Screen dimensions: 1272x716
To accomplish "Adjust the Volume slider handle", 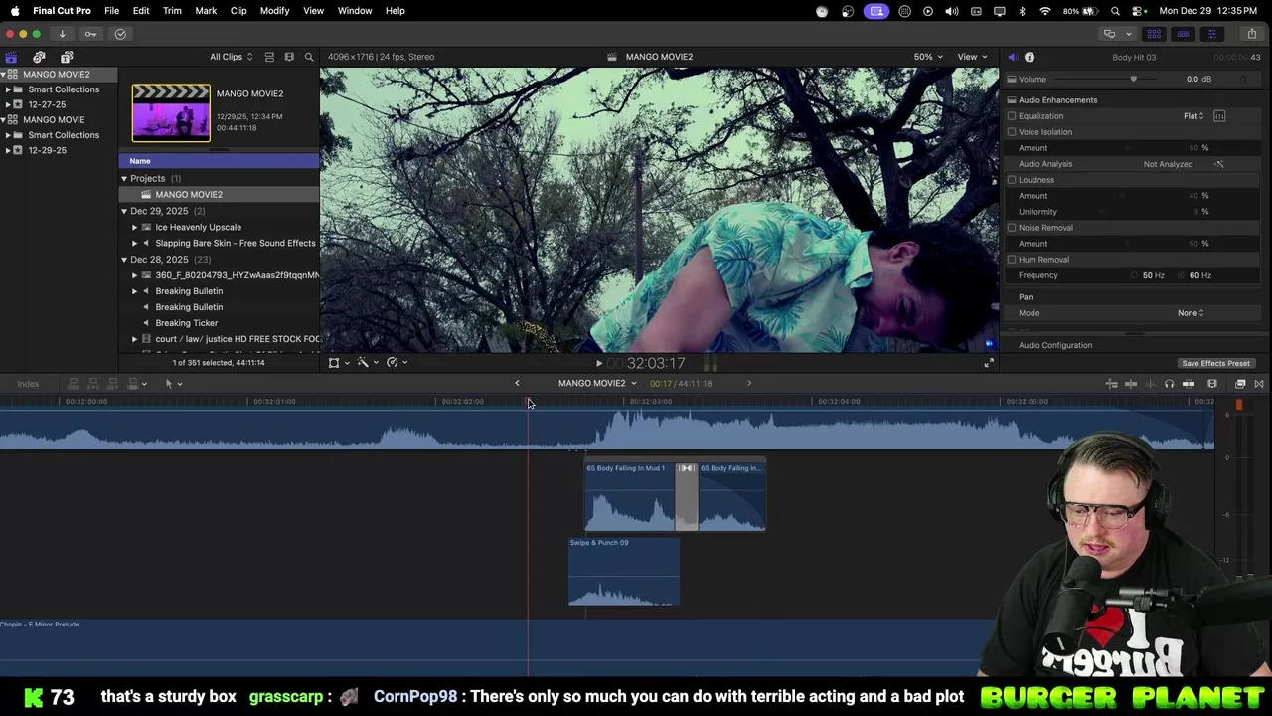I will coord(1133,80).
